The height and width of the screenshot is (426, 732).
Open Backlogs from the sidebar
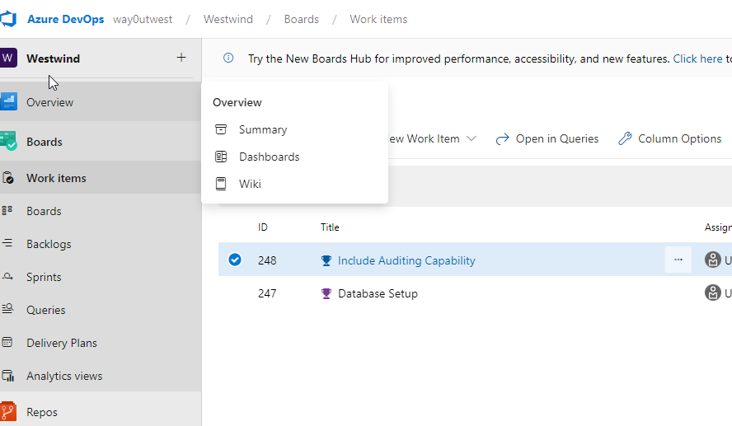[x=49, y=244]
